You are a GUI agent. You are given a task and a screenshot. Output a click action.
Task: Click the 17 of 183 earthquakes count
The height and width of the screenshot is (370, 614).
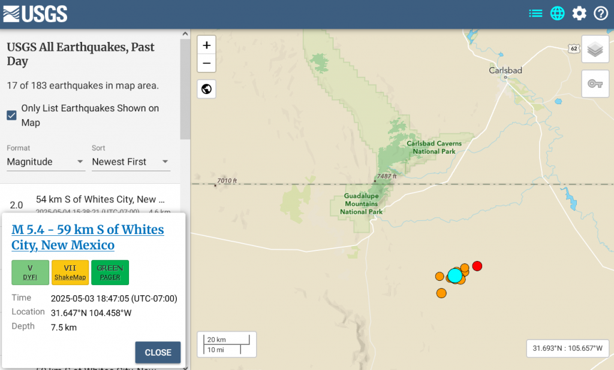83,85
